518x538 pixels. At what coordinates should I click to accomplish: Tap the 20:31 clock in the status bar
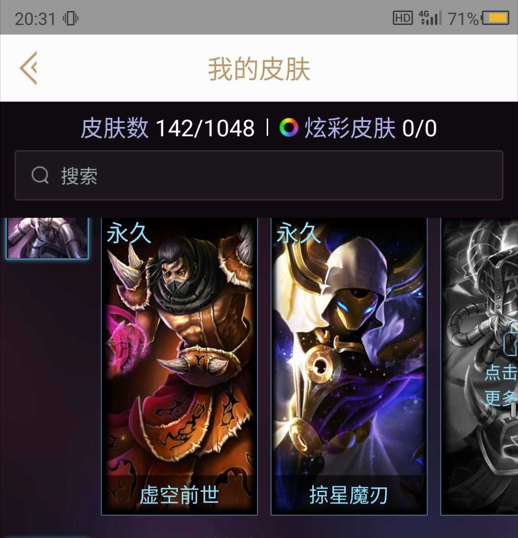point(35,19)
